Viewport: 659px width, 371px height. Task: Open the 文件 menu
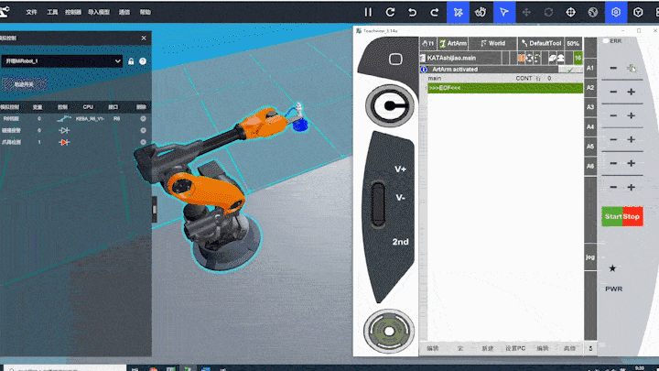tap(32, 14)
